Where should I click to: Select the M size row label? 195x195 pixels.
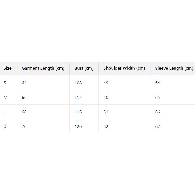[5, 97]
